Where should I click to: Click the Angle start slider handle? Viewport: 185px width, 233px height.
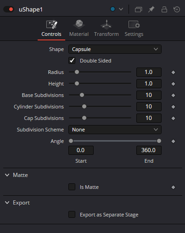(71, 141)
